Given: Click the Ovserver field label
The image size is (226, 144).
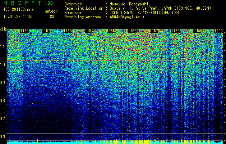Looking at the screenshot, I should tap(73, 4).
